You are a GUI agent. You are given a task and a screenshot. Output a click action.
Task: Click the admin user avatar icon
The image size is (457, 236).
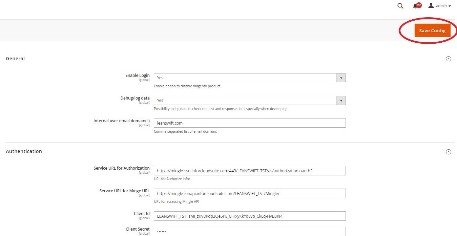click(431, 5)
